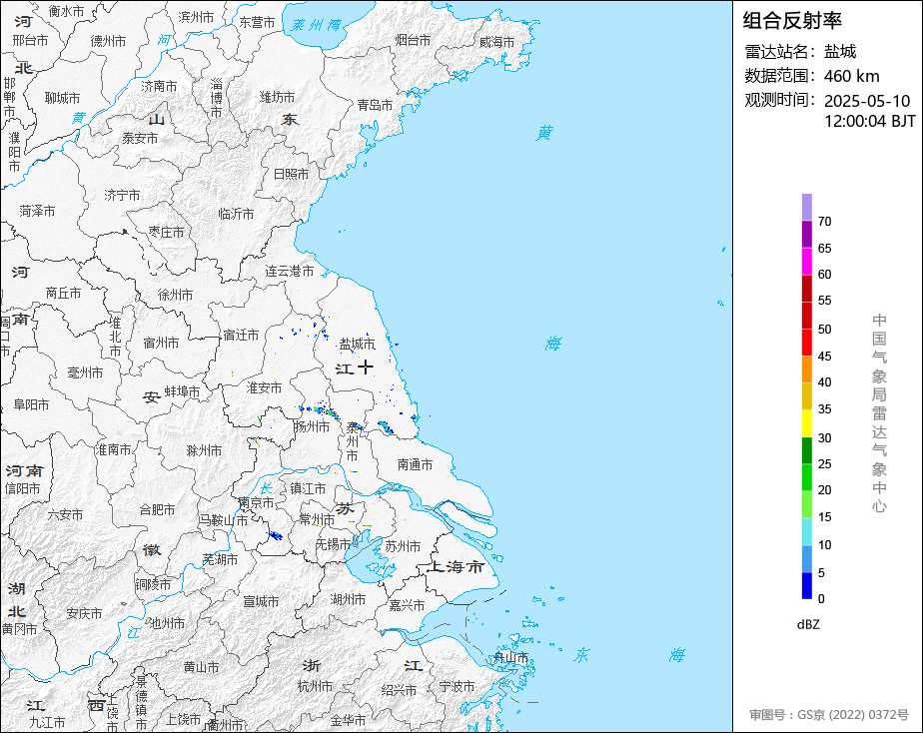Click the legend value 70

(825, 222)
